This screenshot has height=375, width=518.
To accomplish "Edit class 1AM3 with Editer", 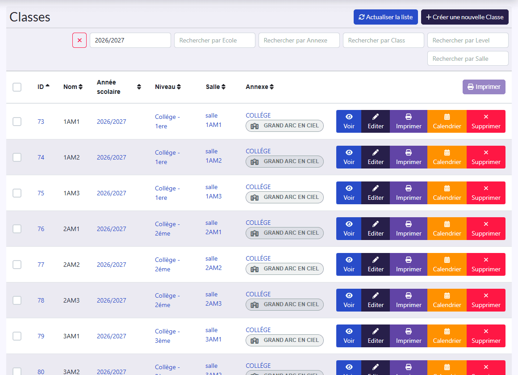I will click(x=376, y=193).
